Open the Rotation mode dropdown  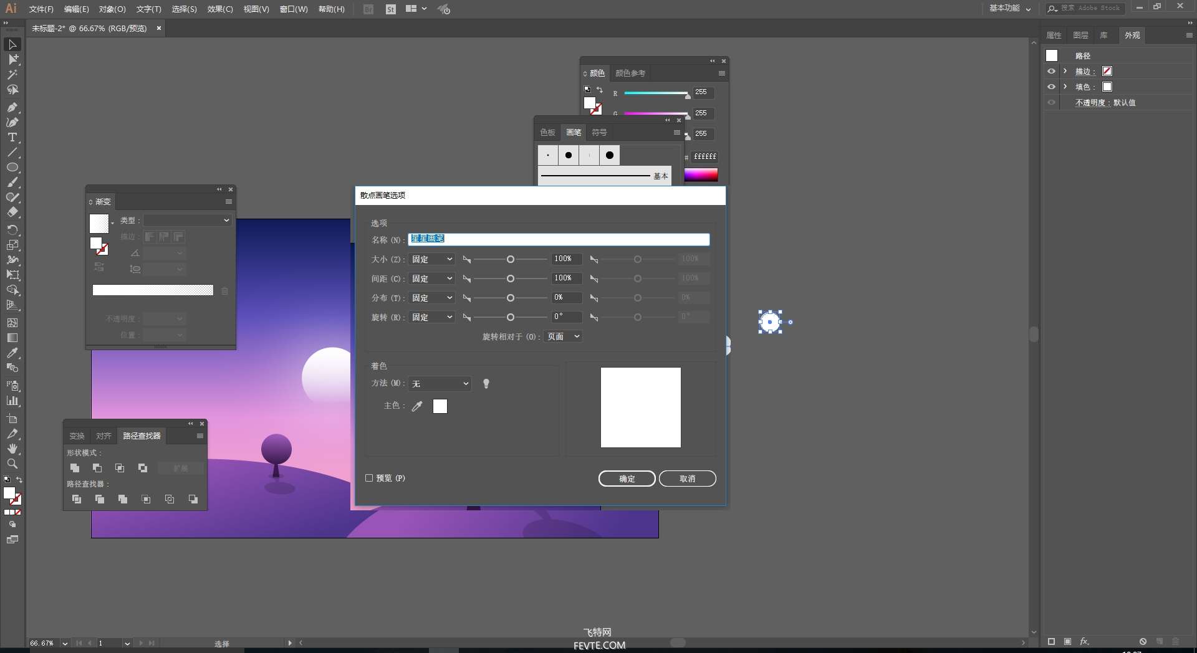click(432, 317)
